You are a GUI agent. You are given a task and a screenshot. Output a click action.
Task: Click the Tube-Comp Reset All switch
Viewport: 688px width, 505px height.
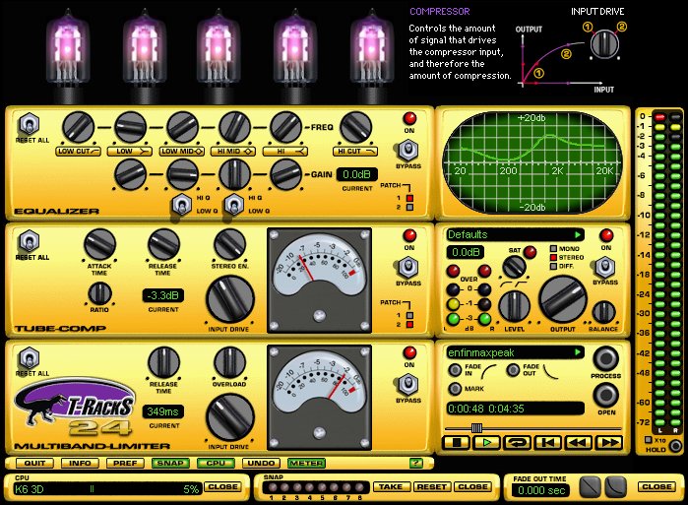pyautogui.click(x=30, y=242)
